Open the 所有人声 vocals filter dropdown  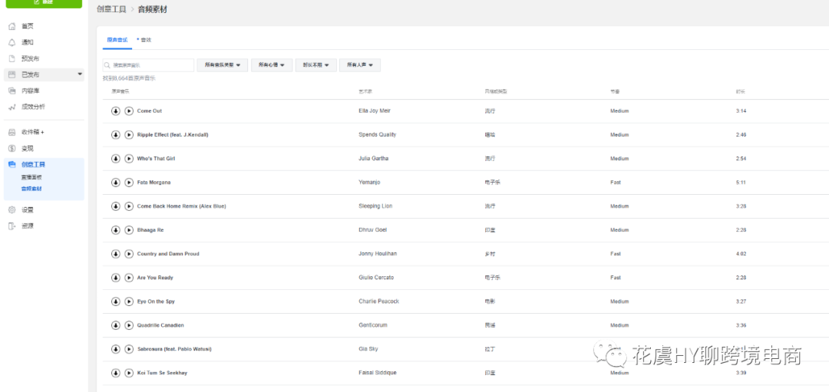pyautogui.click(x=360, y=65)
